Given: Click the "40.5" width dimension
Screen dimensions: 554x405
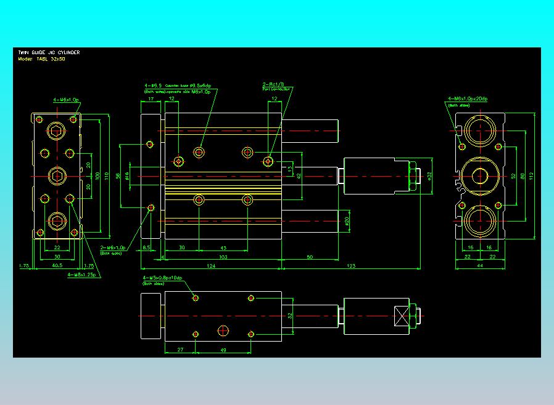Looking at the screenshot, I should (57, 265).
